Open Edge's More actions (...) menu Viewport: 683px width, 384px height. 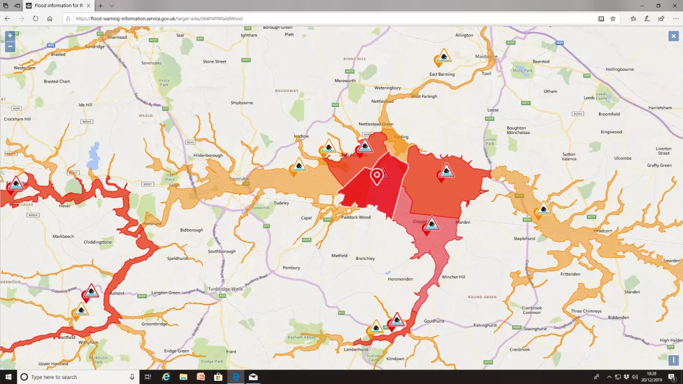pos(674,18)
